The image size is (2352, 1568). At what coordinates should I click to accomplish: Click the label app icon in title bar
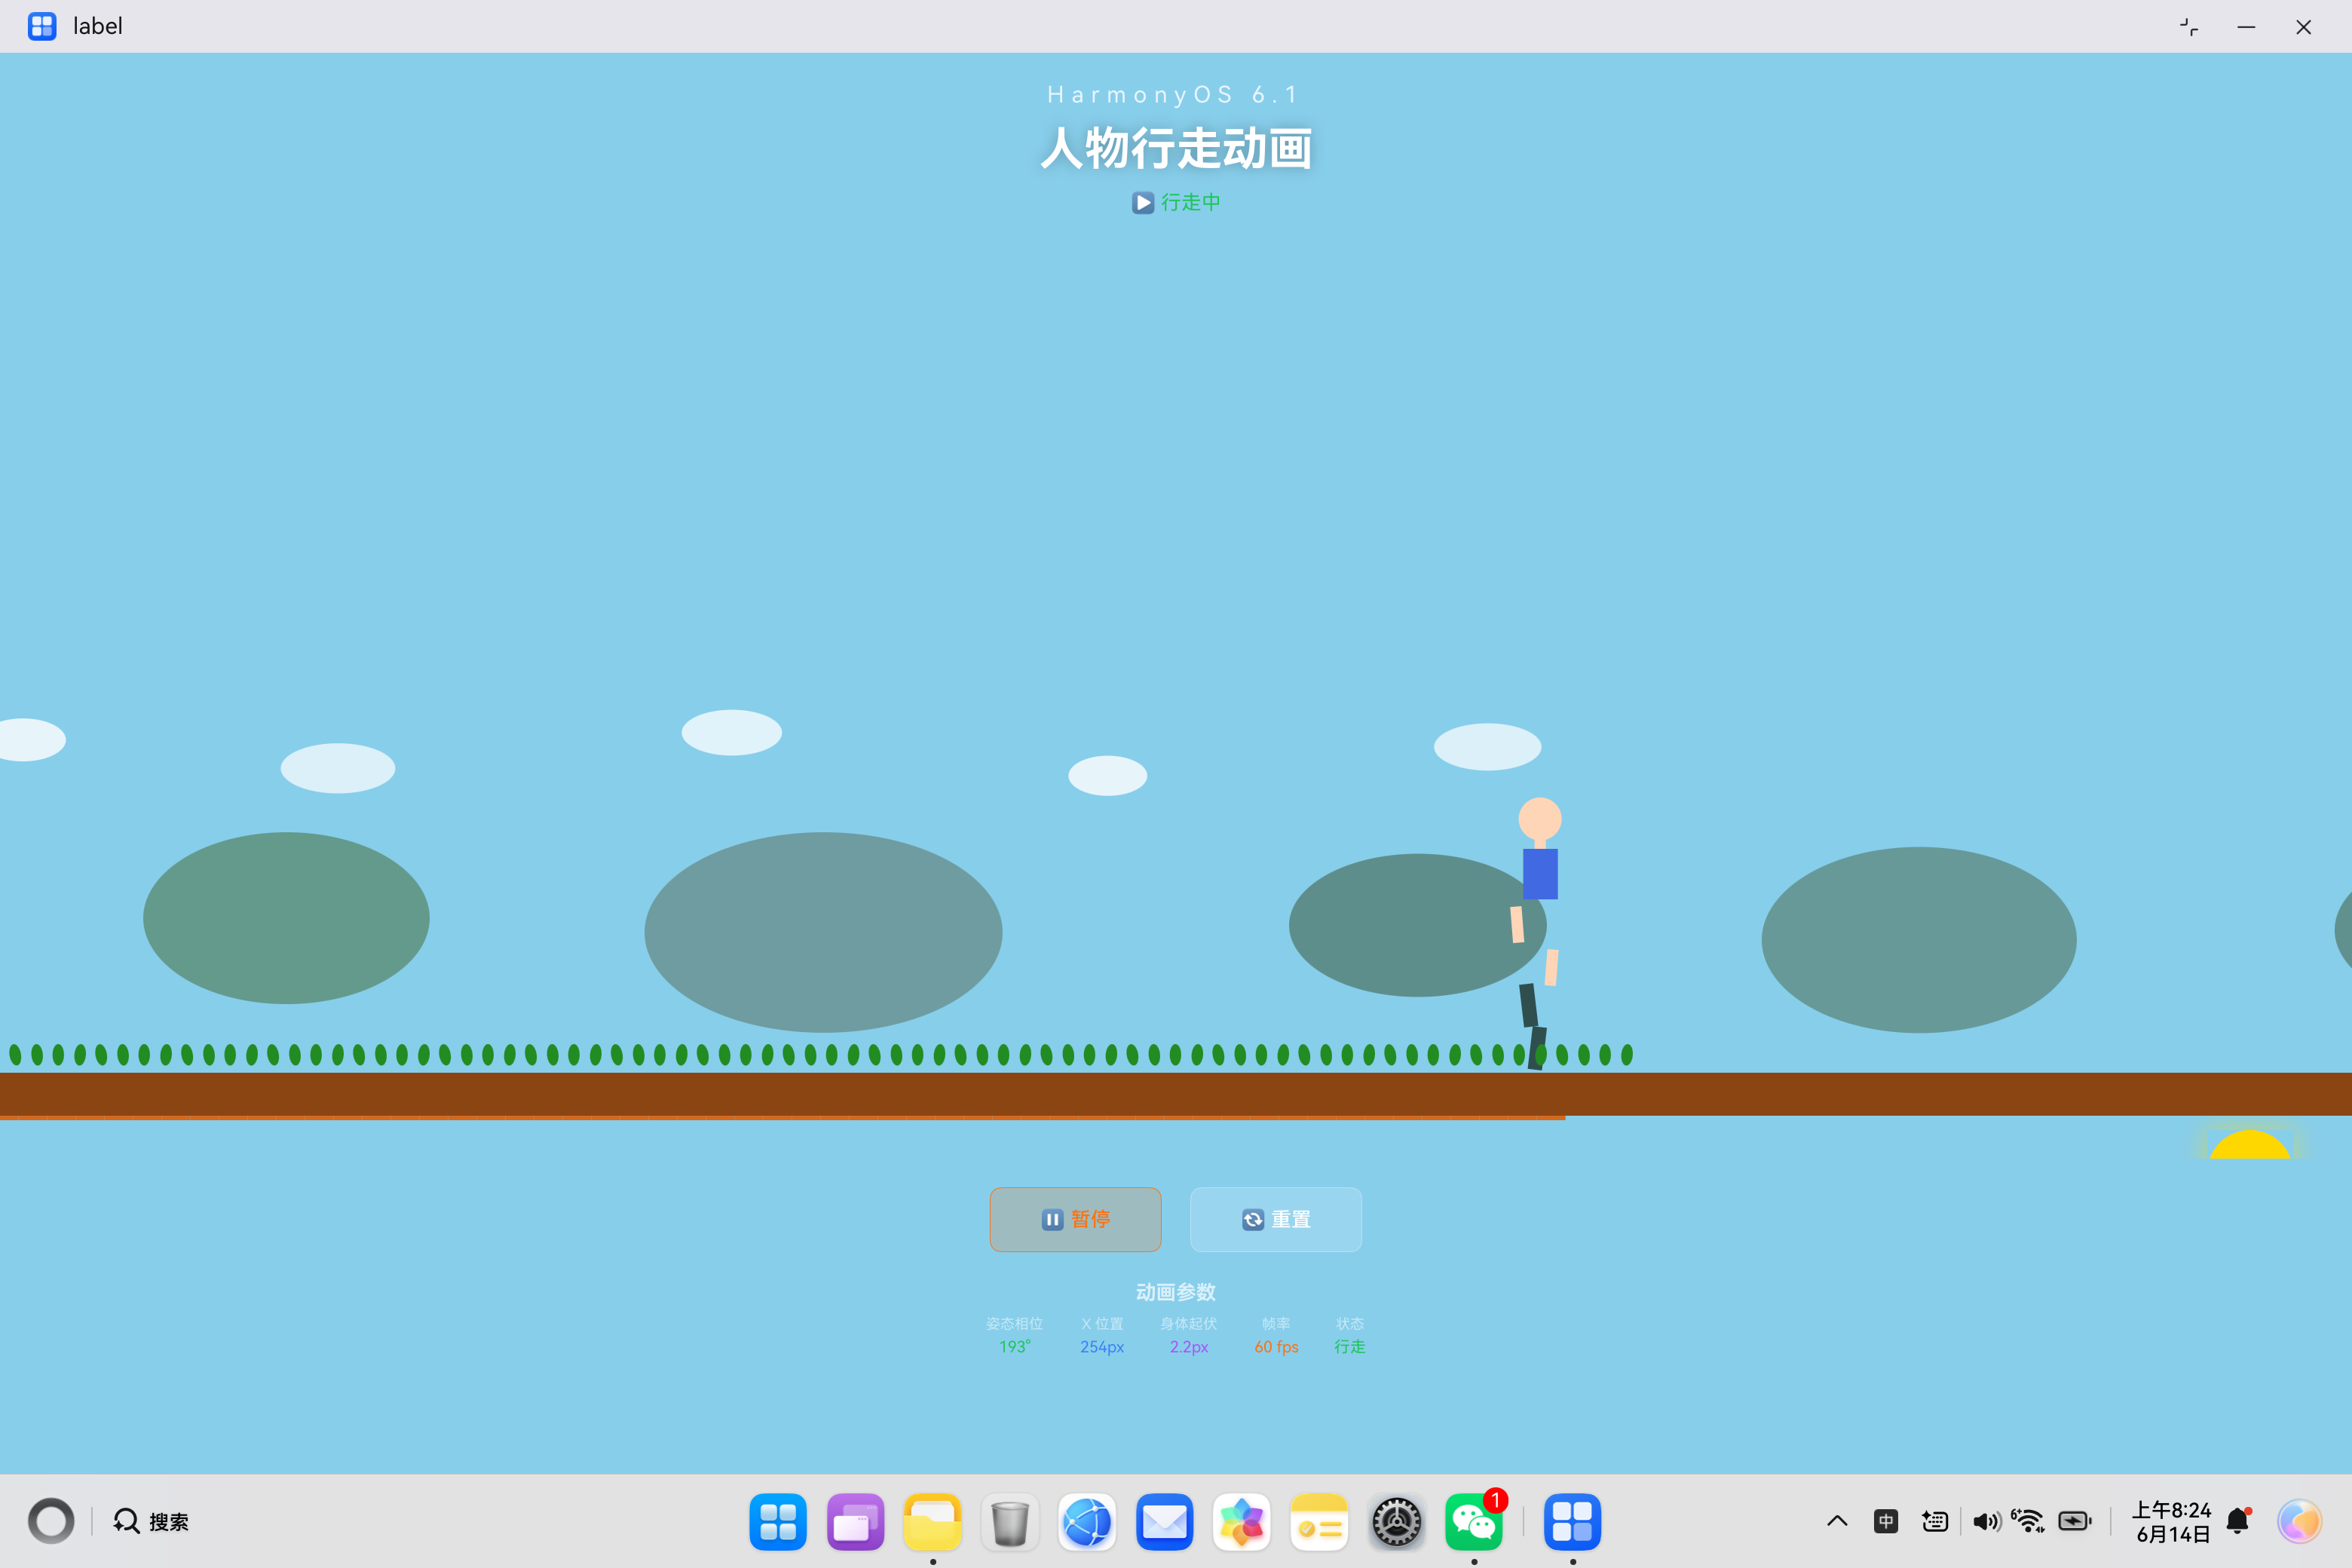coord(42,26)
